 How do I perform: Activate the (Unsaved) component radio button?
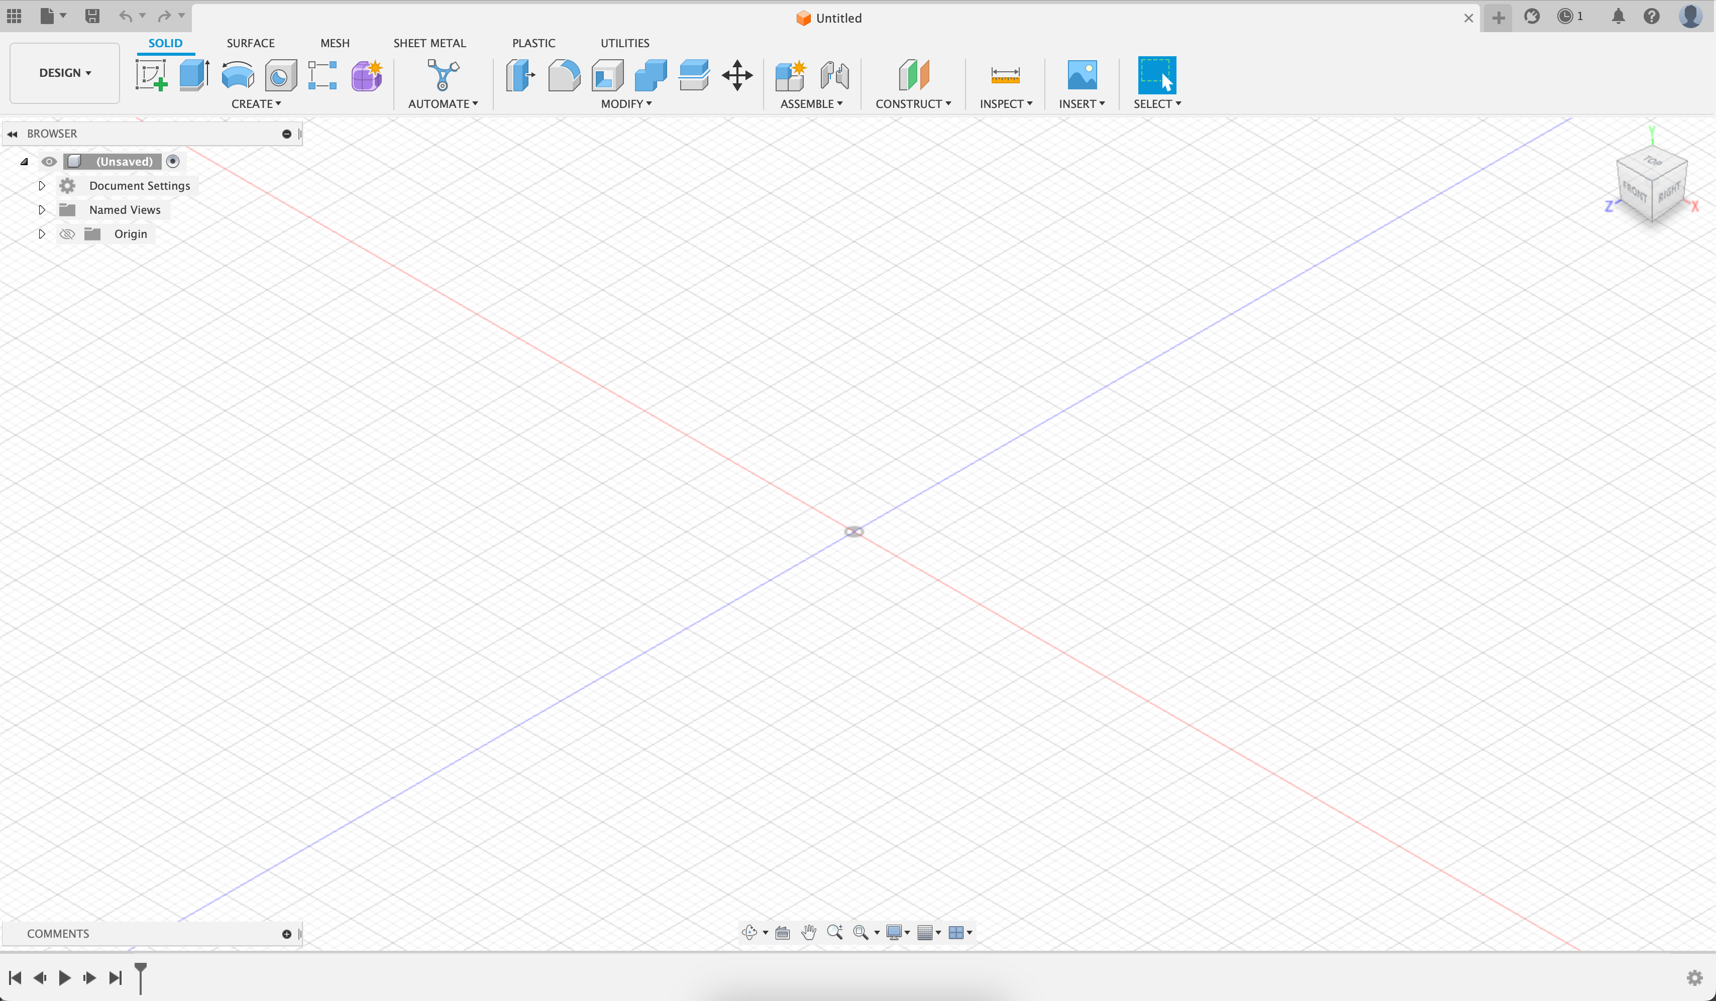[x=173, y=161]
